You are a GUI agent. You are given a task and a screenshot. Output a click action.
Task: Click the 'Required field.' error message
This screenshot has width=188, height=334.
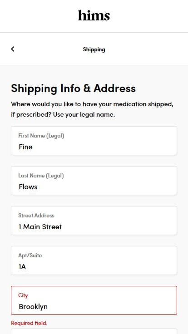[29, 323]
